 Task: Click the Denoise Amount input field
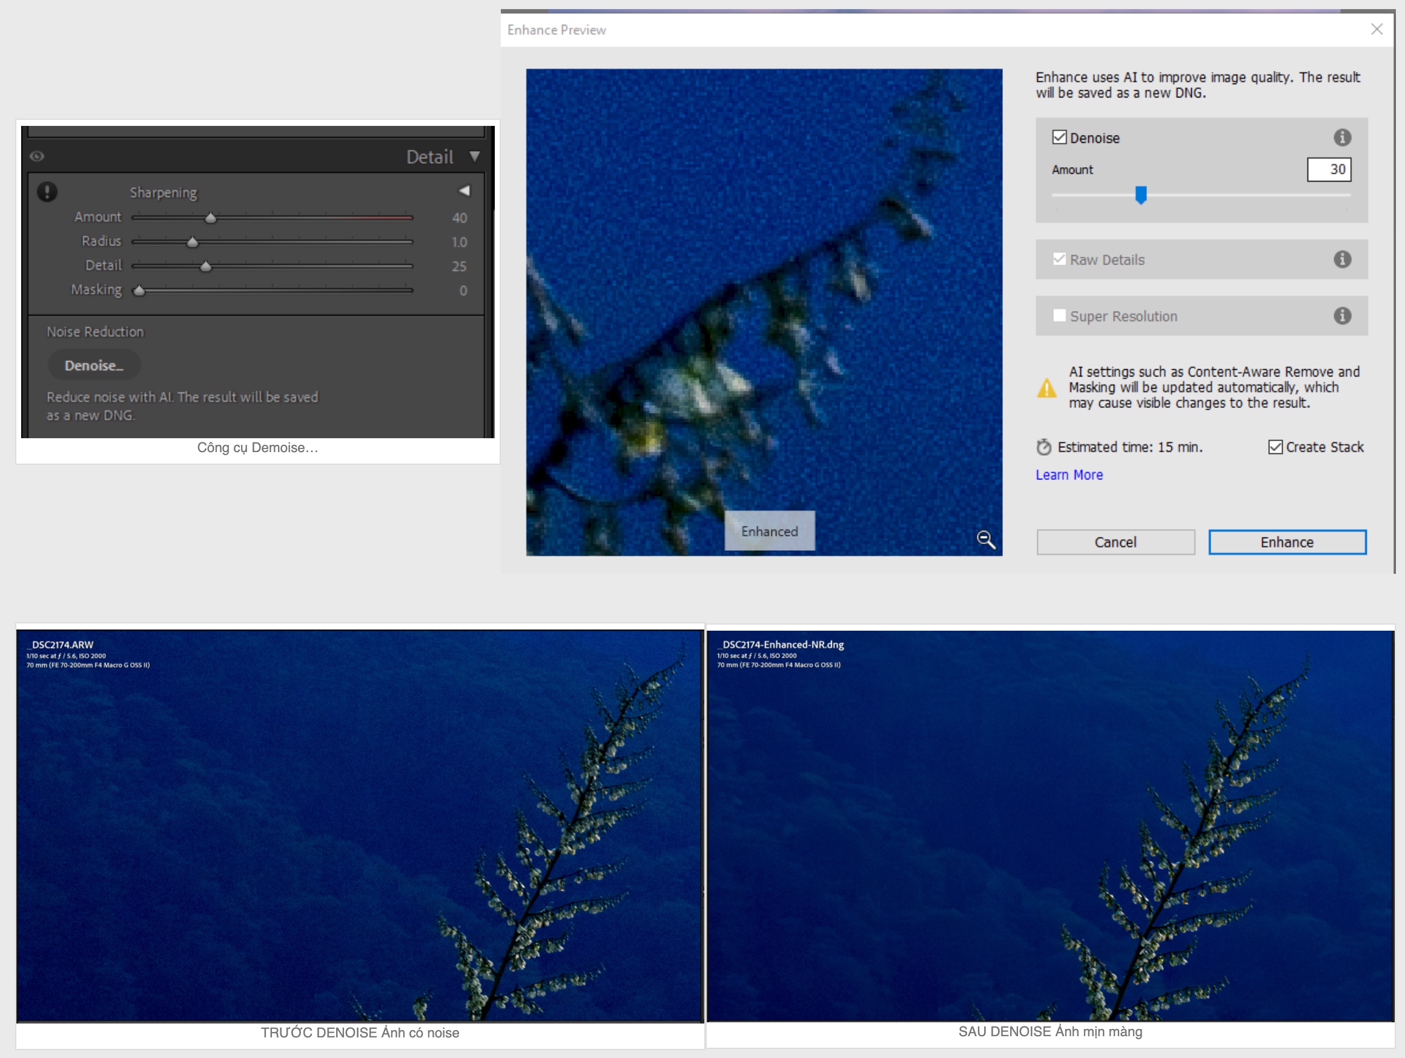(x=1329, y=169)
